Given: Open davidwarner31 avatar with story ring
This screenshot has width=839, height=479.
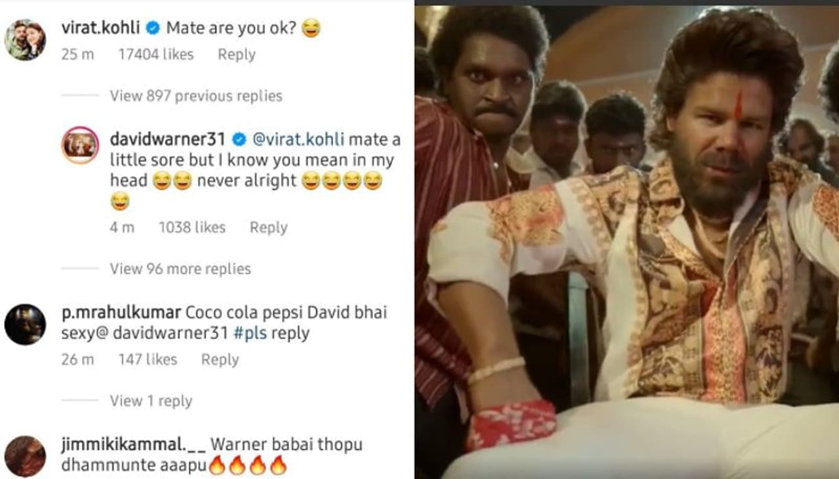Looking at the screenshot, I should [80, 145].
